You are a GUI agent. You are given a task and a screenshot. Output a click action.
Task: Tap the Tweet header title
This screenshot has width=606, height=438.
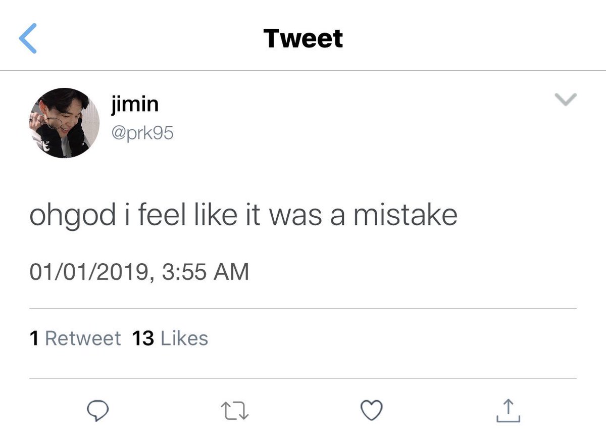(303, 38)
